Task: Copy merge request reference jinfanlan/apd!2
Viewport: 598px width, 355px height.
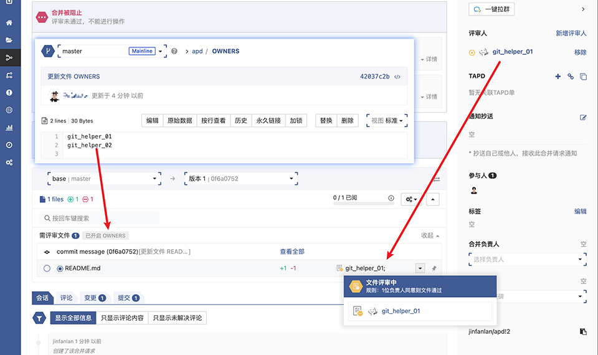Action: 583,332
